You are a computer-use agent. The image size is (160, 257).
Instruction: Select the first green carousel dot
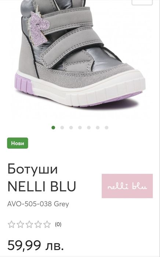pyautogui.click(x=53, y=127)
